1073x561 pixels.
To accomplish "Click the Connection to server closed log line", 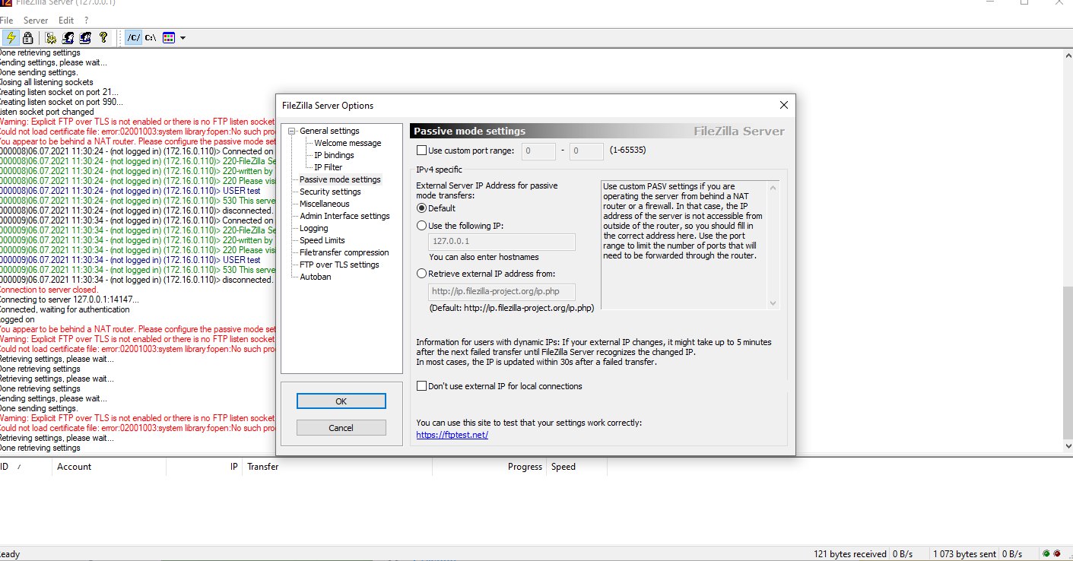I will pyautogui.click(x=49, y=290).
